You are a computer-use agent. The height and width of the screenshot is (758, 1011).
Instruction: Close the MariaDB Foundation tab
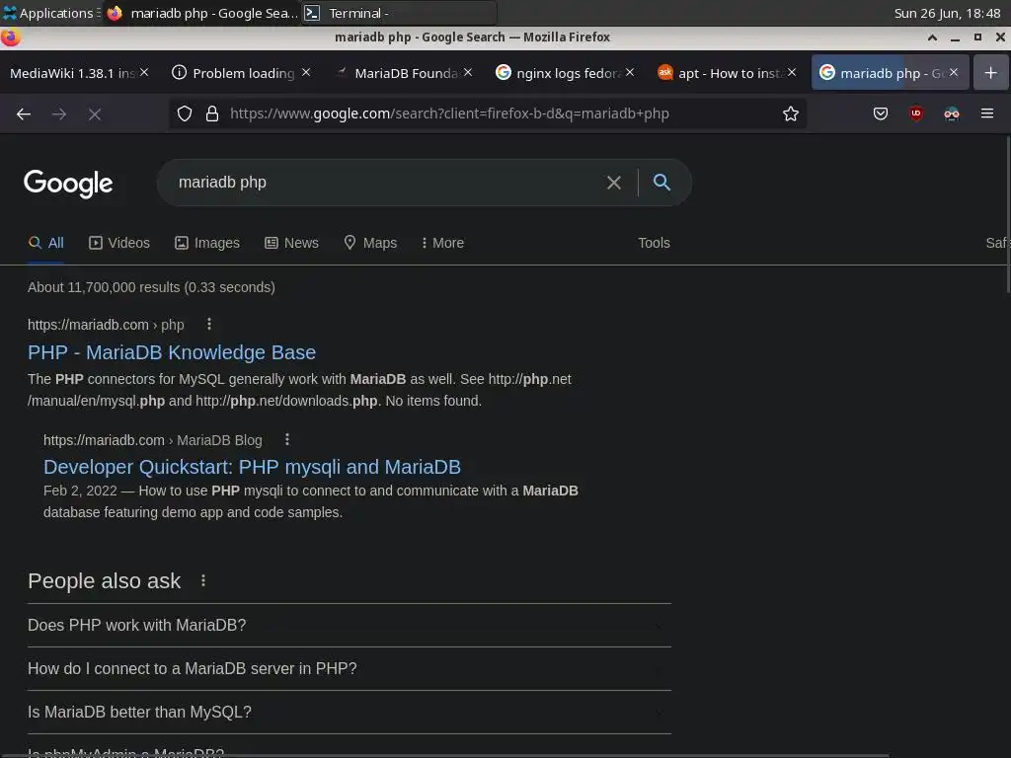pos(468,72)
